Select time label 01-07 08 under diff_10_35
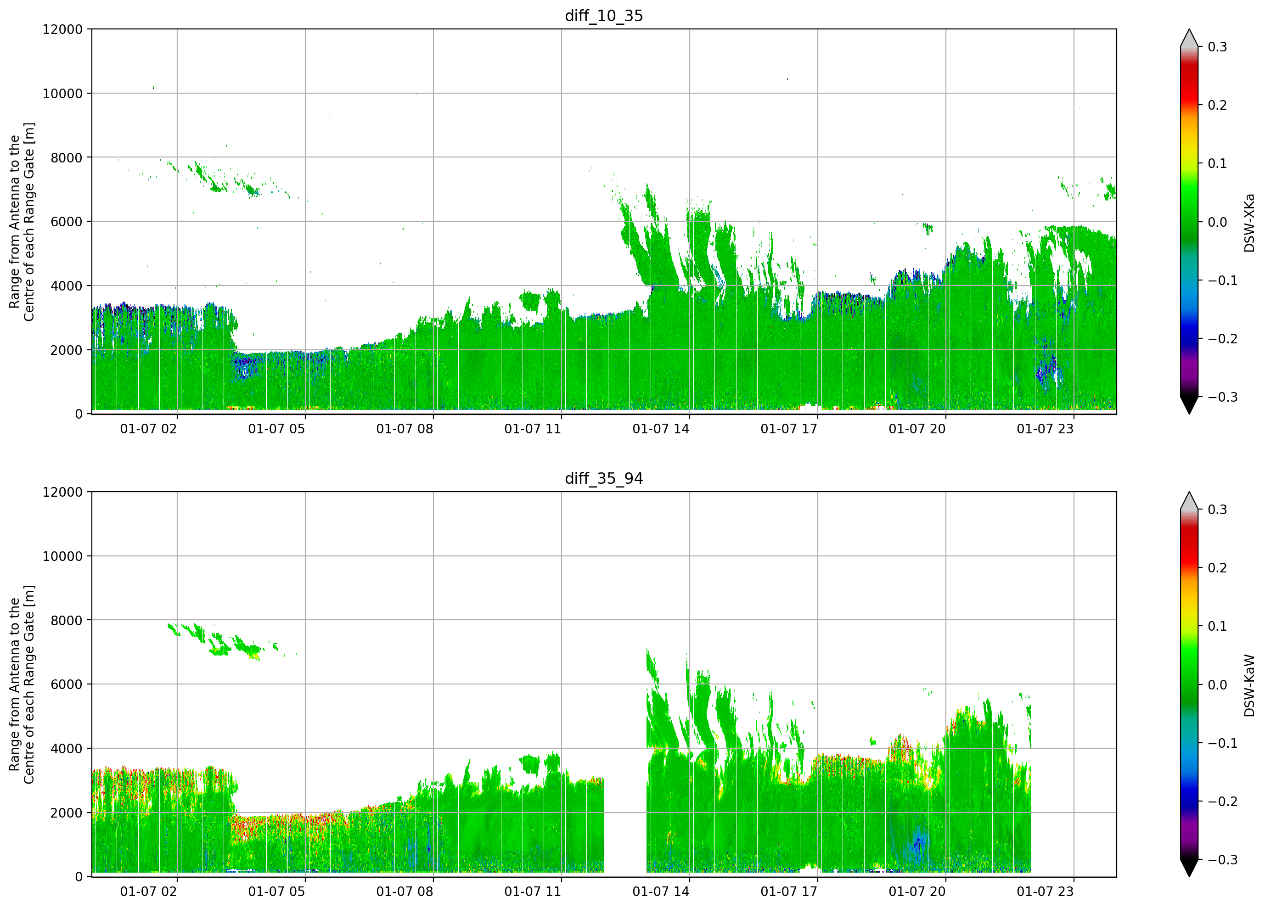 pyautogui.click(x=405, y=429)
